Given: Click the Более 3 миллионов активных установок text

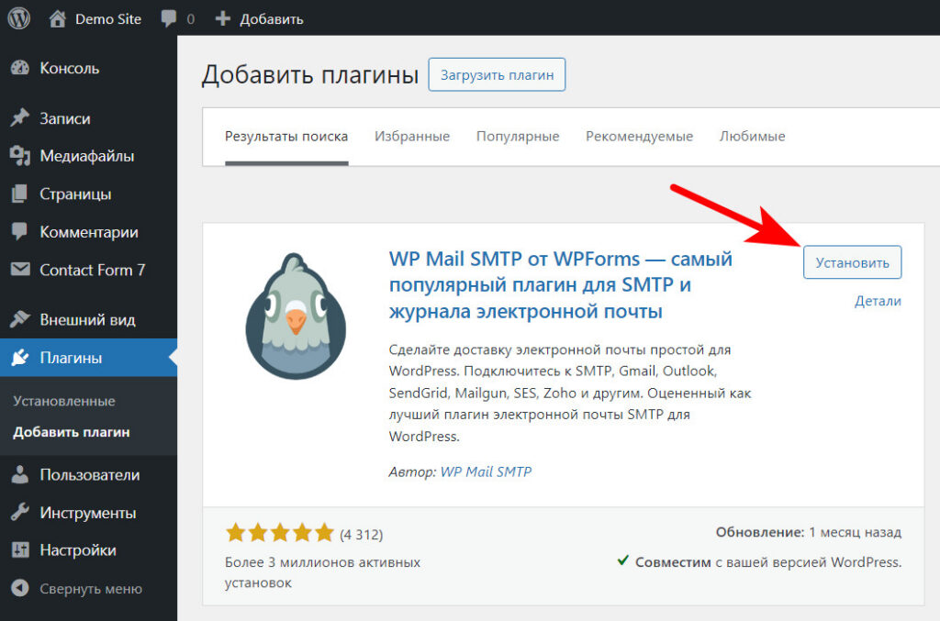Looking at the screenshot, I should pos(322,572).
